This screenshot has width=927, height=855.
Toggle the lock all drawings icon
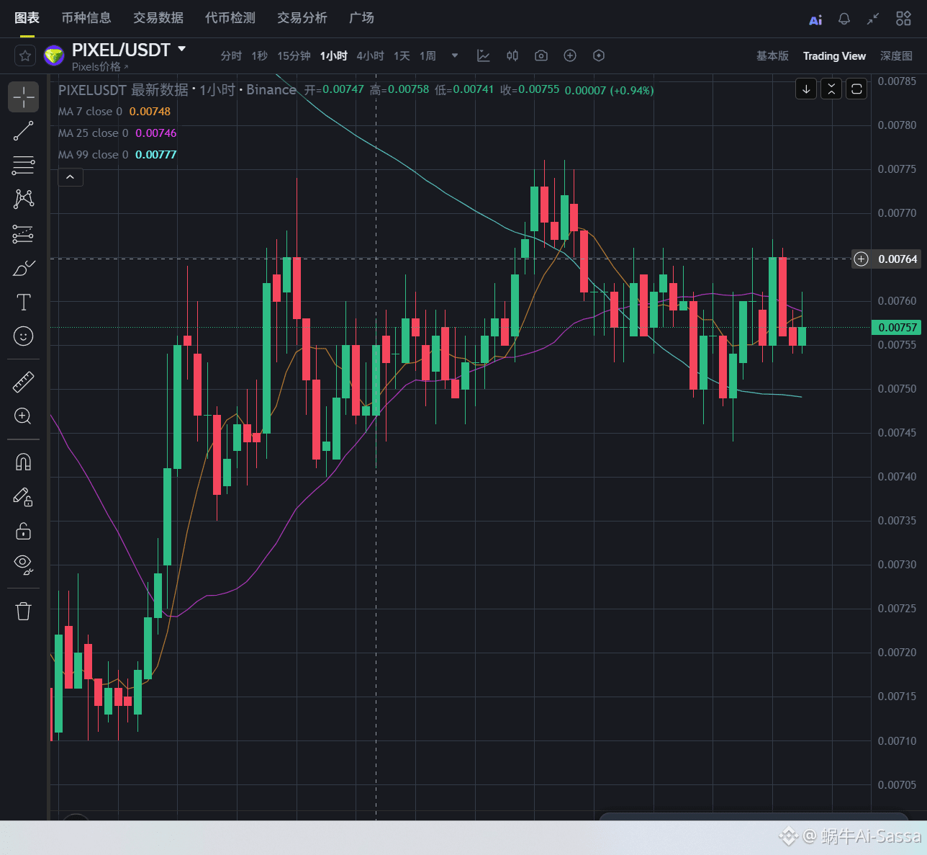23,531
